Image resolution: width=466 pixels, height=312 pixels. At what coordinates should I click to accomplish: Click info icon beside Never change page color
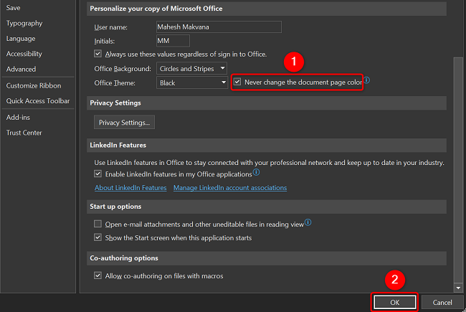(366, 81)
